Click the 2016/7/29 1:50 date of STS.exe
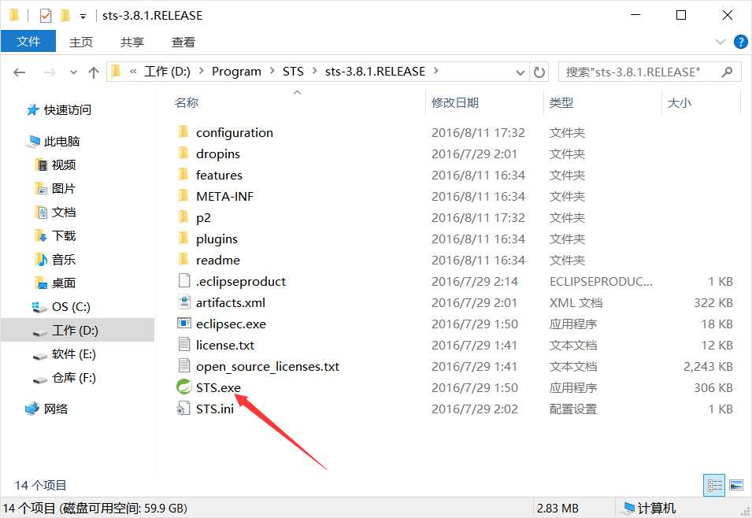This screenshot has height=518, width=752. [475, 387]
